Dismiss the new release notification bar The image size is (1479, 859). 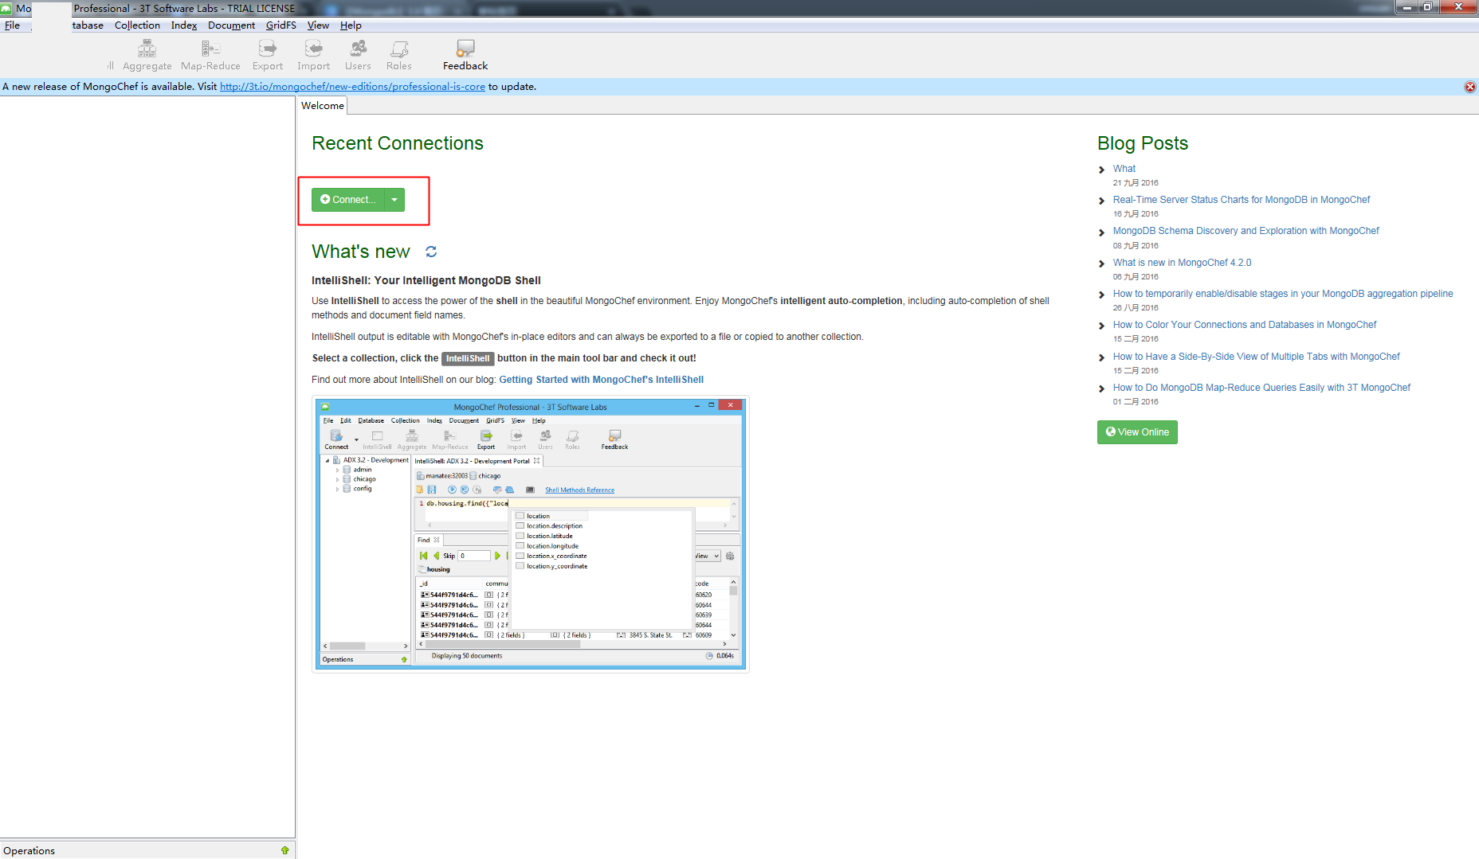tap(1470, 87)
